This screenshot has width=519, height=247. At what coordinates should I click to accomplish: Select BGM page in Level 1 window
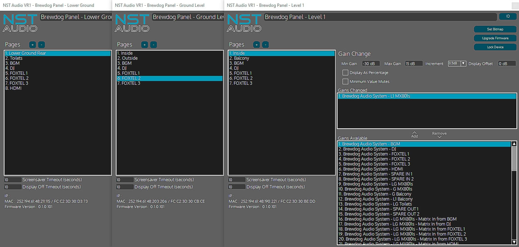pos(282,63)
